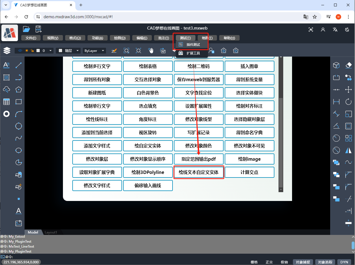
Task: Expand the layer 0 dropdown
Action: [x=51, y=51]
